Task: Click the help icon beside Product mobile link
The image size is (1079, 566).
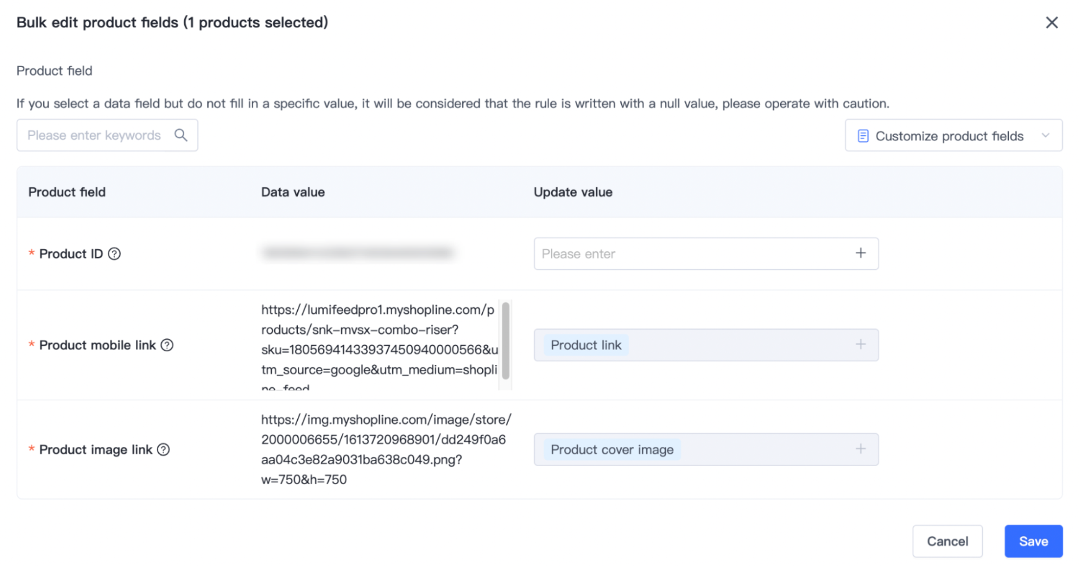Action: click(x=167, y=345)
